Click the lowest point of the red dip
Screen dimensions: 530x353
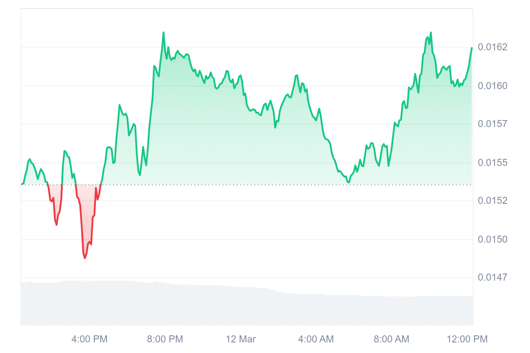(x=85, y=258)
